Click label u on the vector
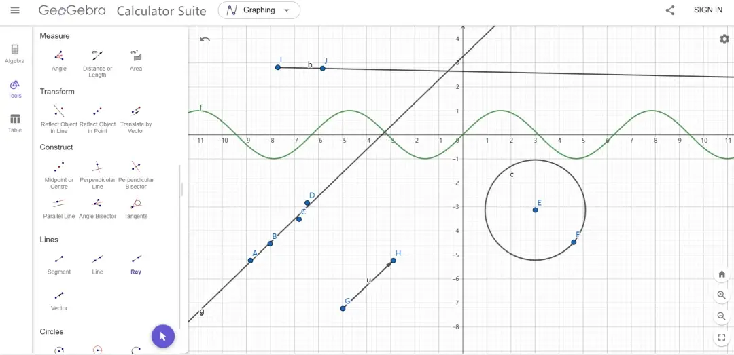Screen dimensions: 734x355 pos(368,280)
